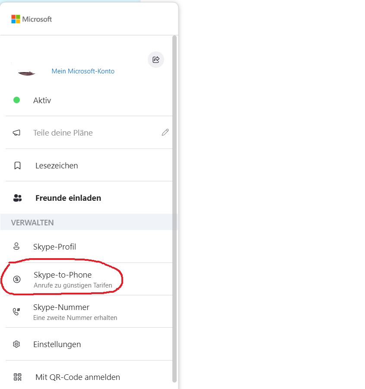Click the share profile icon

[156, 60]
